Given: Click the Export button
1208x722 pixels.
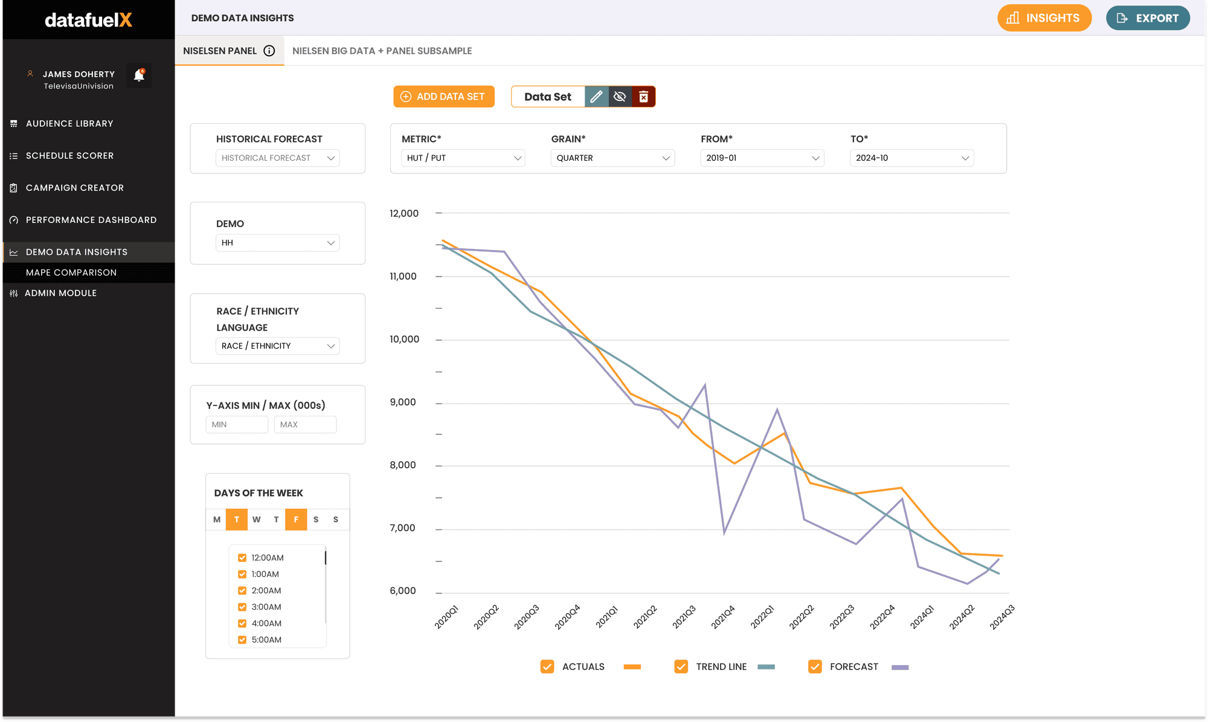Looking at the screenshot, I should click(1148, 18).
